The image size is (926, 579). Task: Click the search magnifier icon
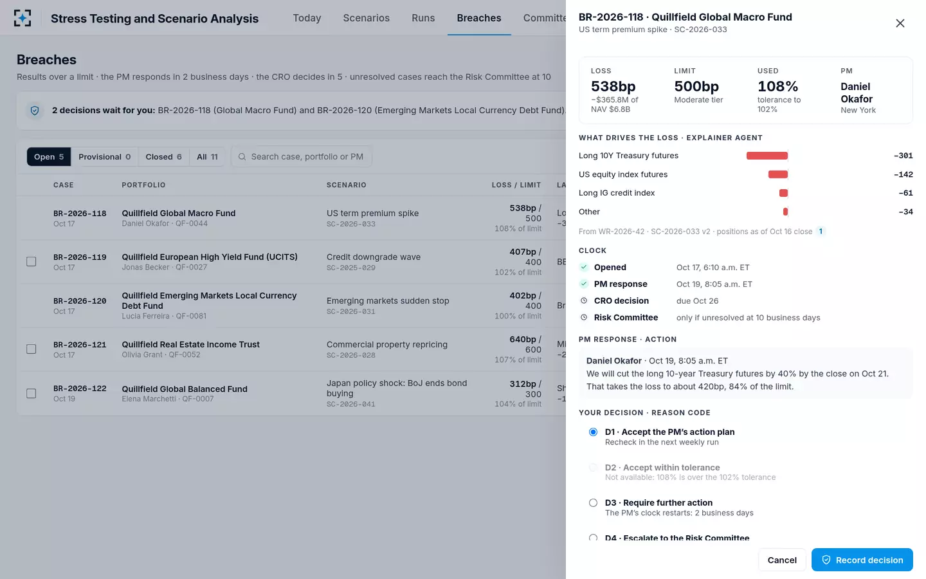pos(242,157)
